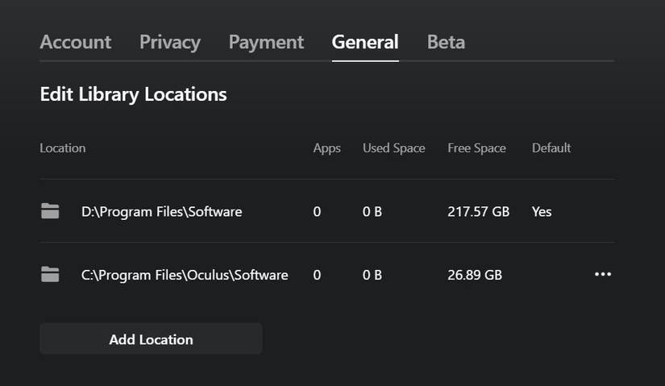Open the Privacy tab

tap(170, 42)
